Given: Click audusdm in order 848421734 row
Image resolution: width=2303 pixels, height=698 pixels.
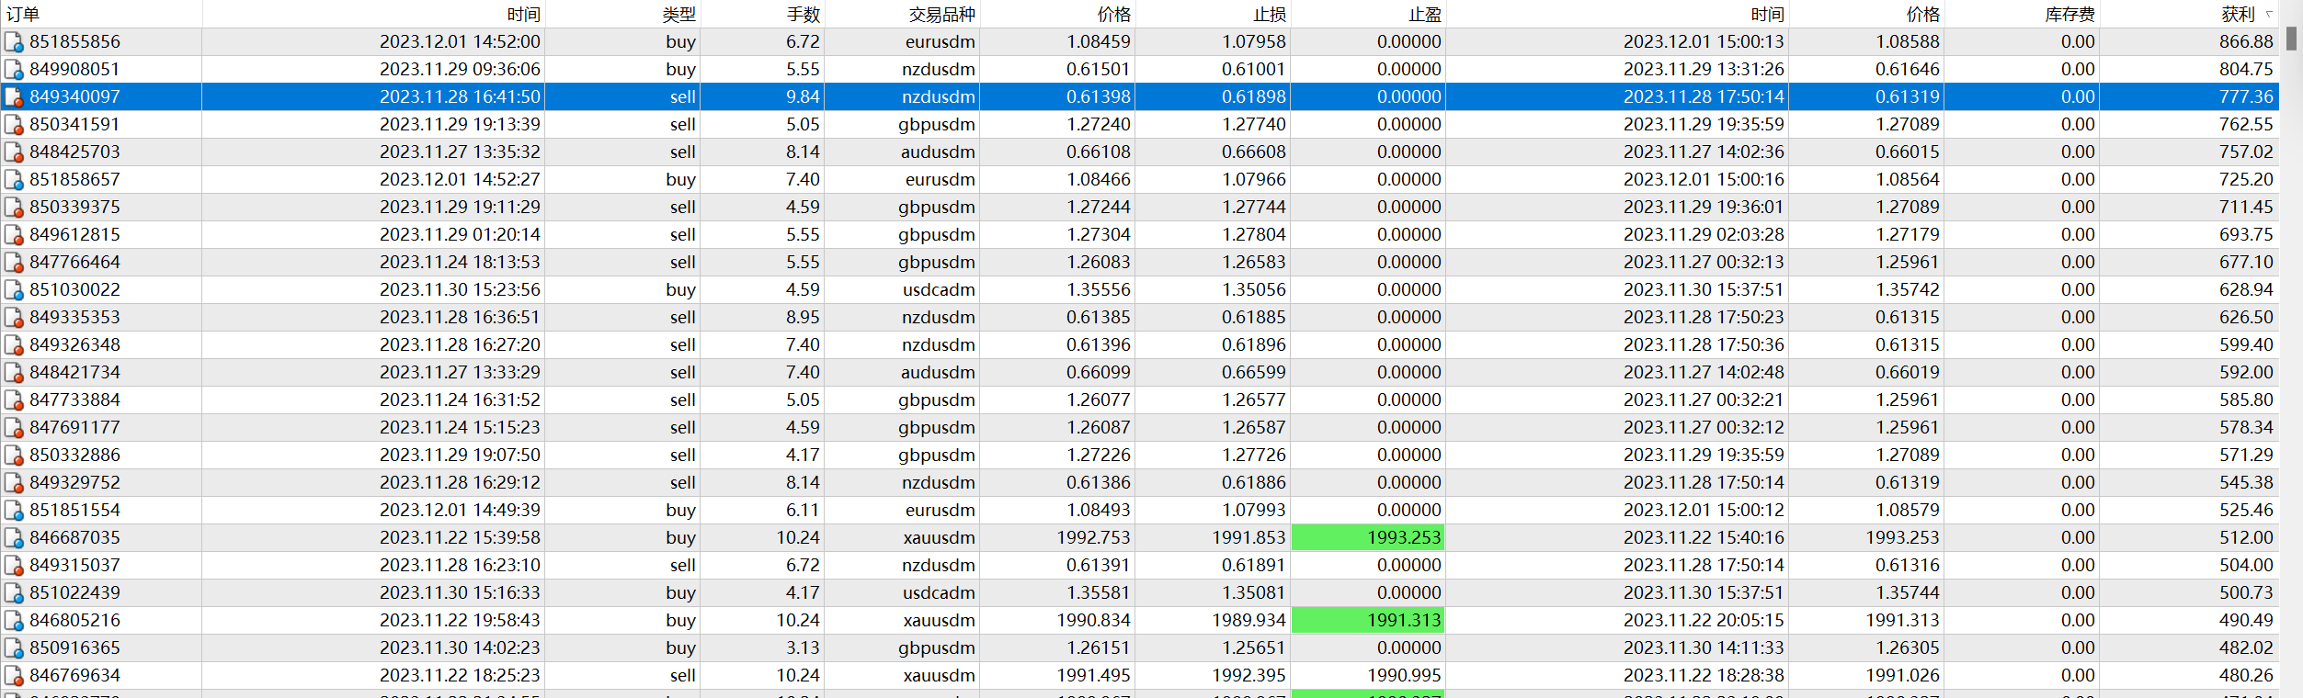Looking at the screenshot, I should coord(938,373).
